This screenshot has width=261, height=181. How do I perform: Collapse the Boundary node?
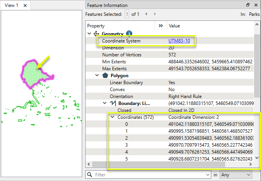(105, 103)
